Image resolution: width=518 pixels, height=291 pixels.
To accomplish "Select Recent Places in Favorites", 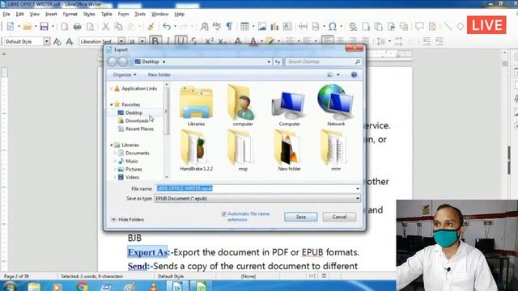I will coord(139,129).
